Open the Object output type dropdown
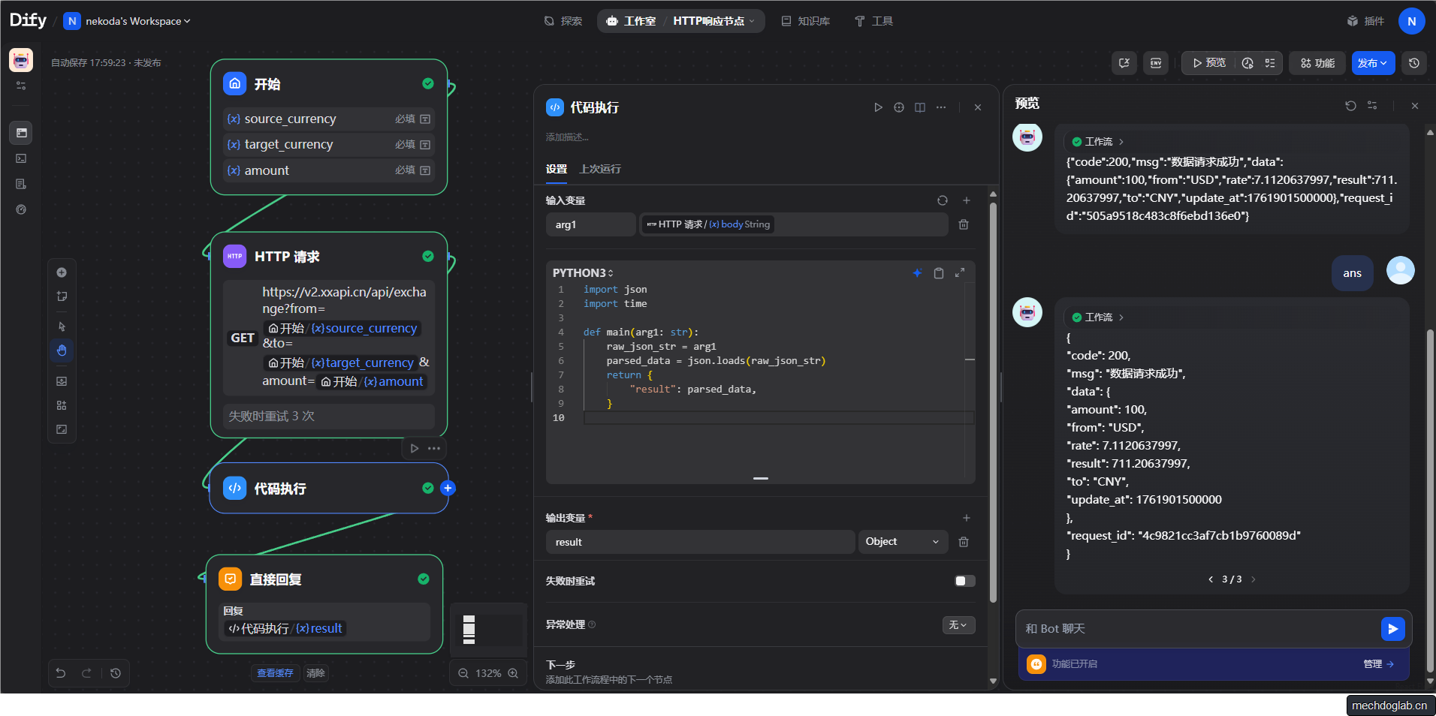This screenshot has width=1436, height=716. [x=902, y=542]
